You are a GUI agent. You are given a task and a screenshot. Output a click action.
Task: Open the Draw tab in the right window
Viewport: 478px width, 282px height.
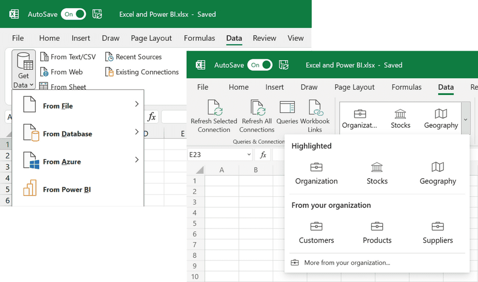[309, 87]
